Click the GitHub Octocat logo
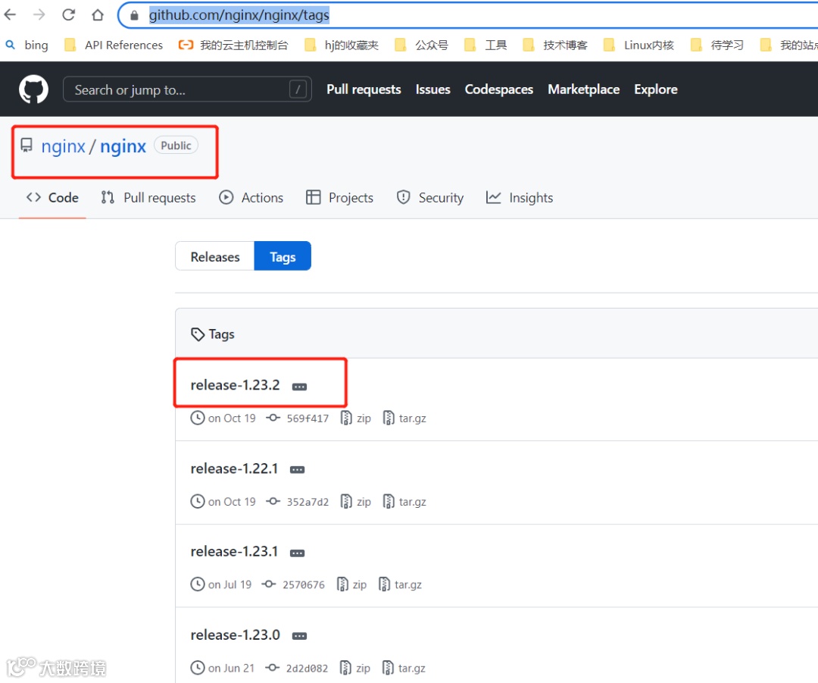This screenshot has height=683, width=818. [x=33, y=89]
